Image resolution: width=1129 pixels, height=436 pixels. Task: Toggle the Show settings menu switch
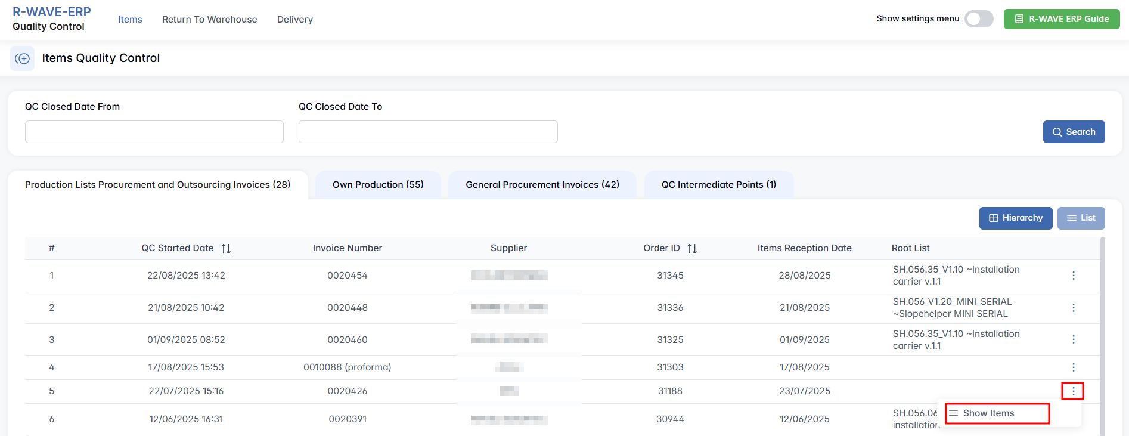[x=979, y=19]
